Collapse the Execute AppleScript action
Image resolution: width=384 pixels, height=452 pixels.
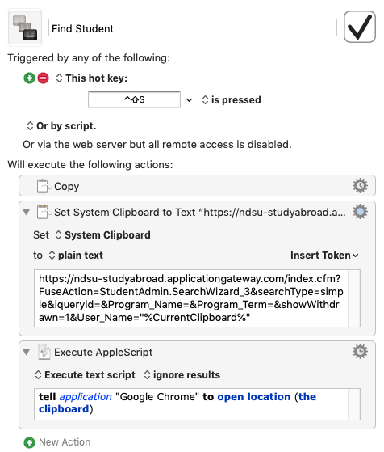(27, 352)
